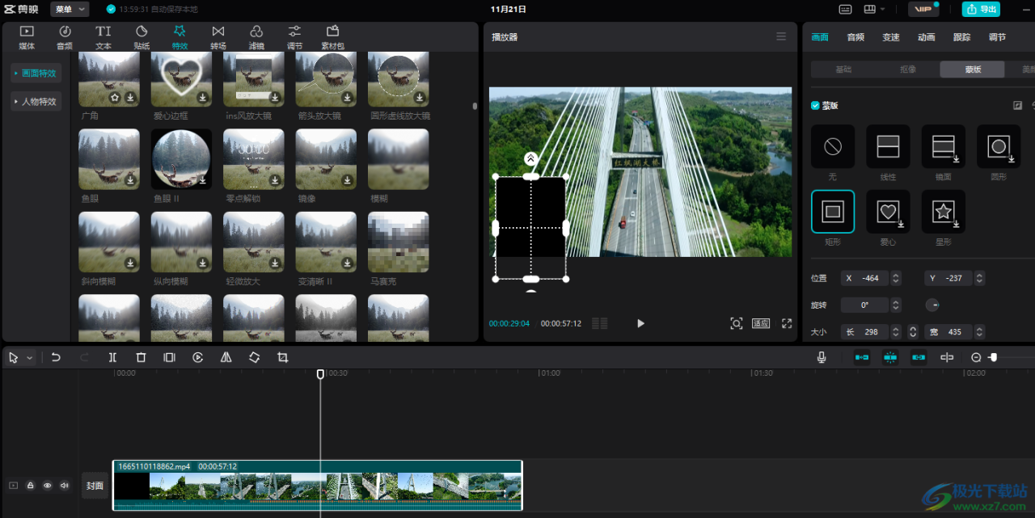Toggle clip linkage in the timeline toolbar
1035x518 pixels.
coord(919,357)
